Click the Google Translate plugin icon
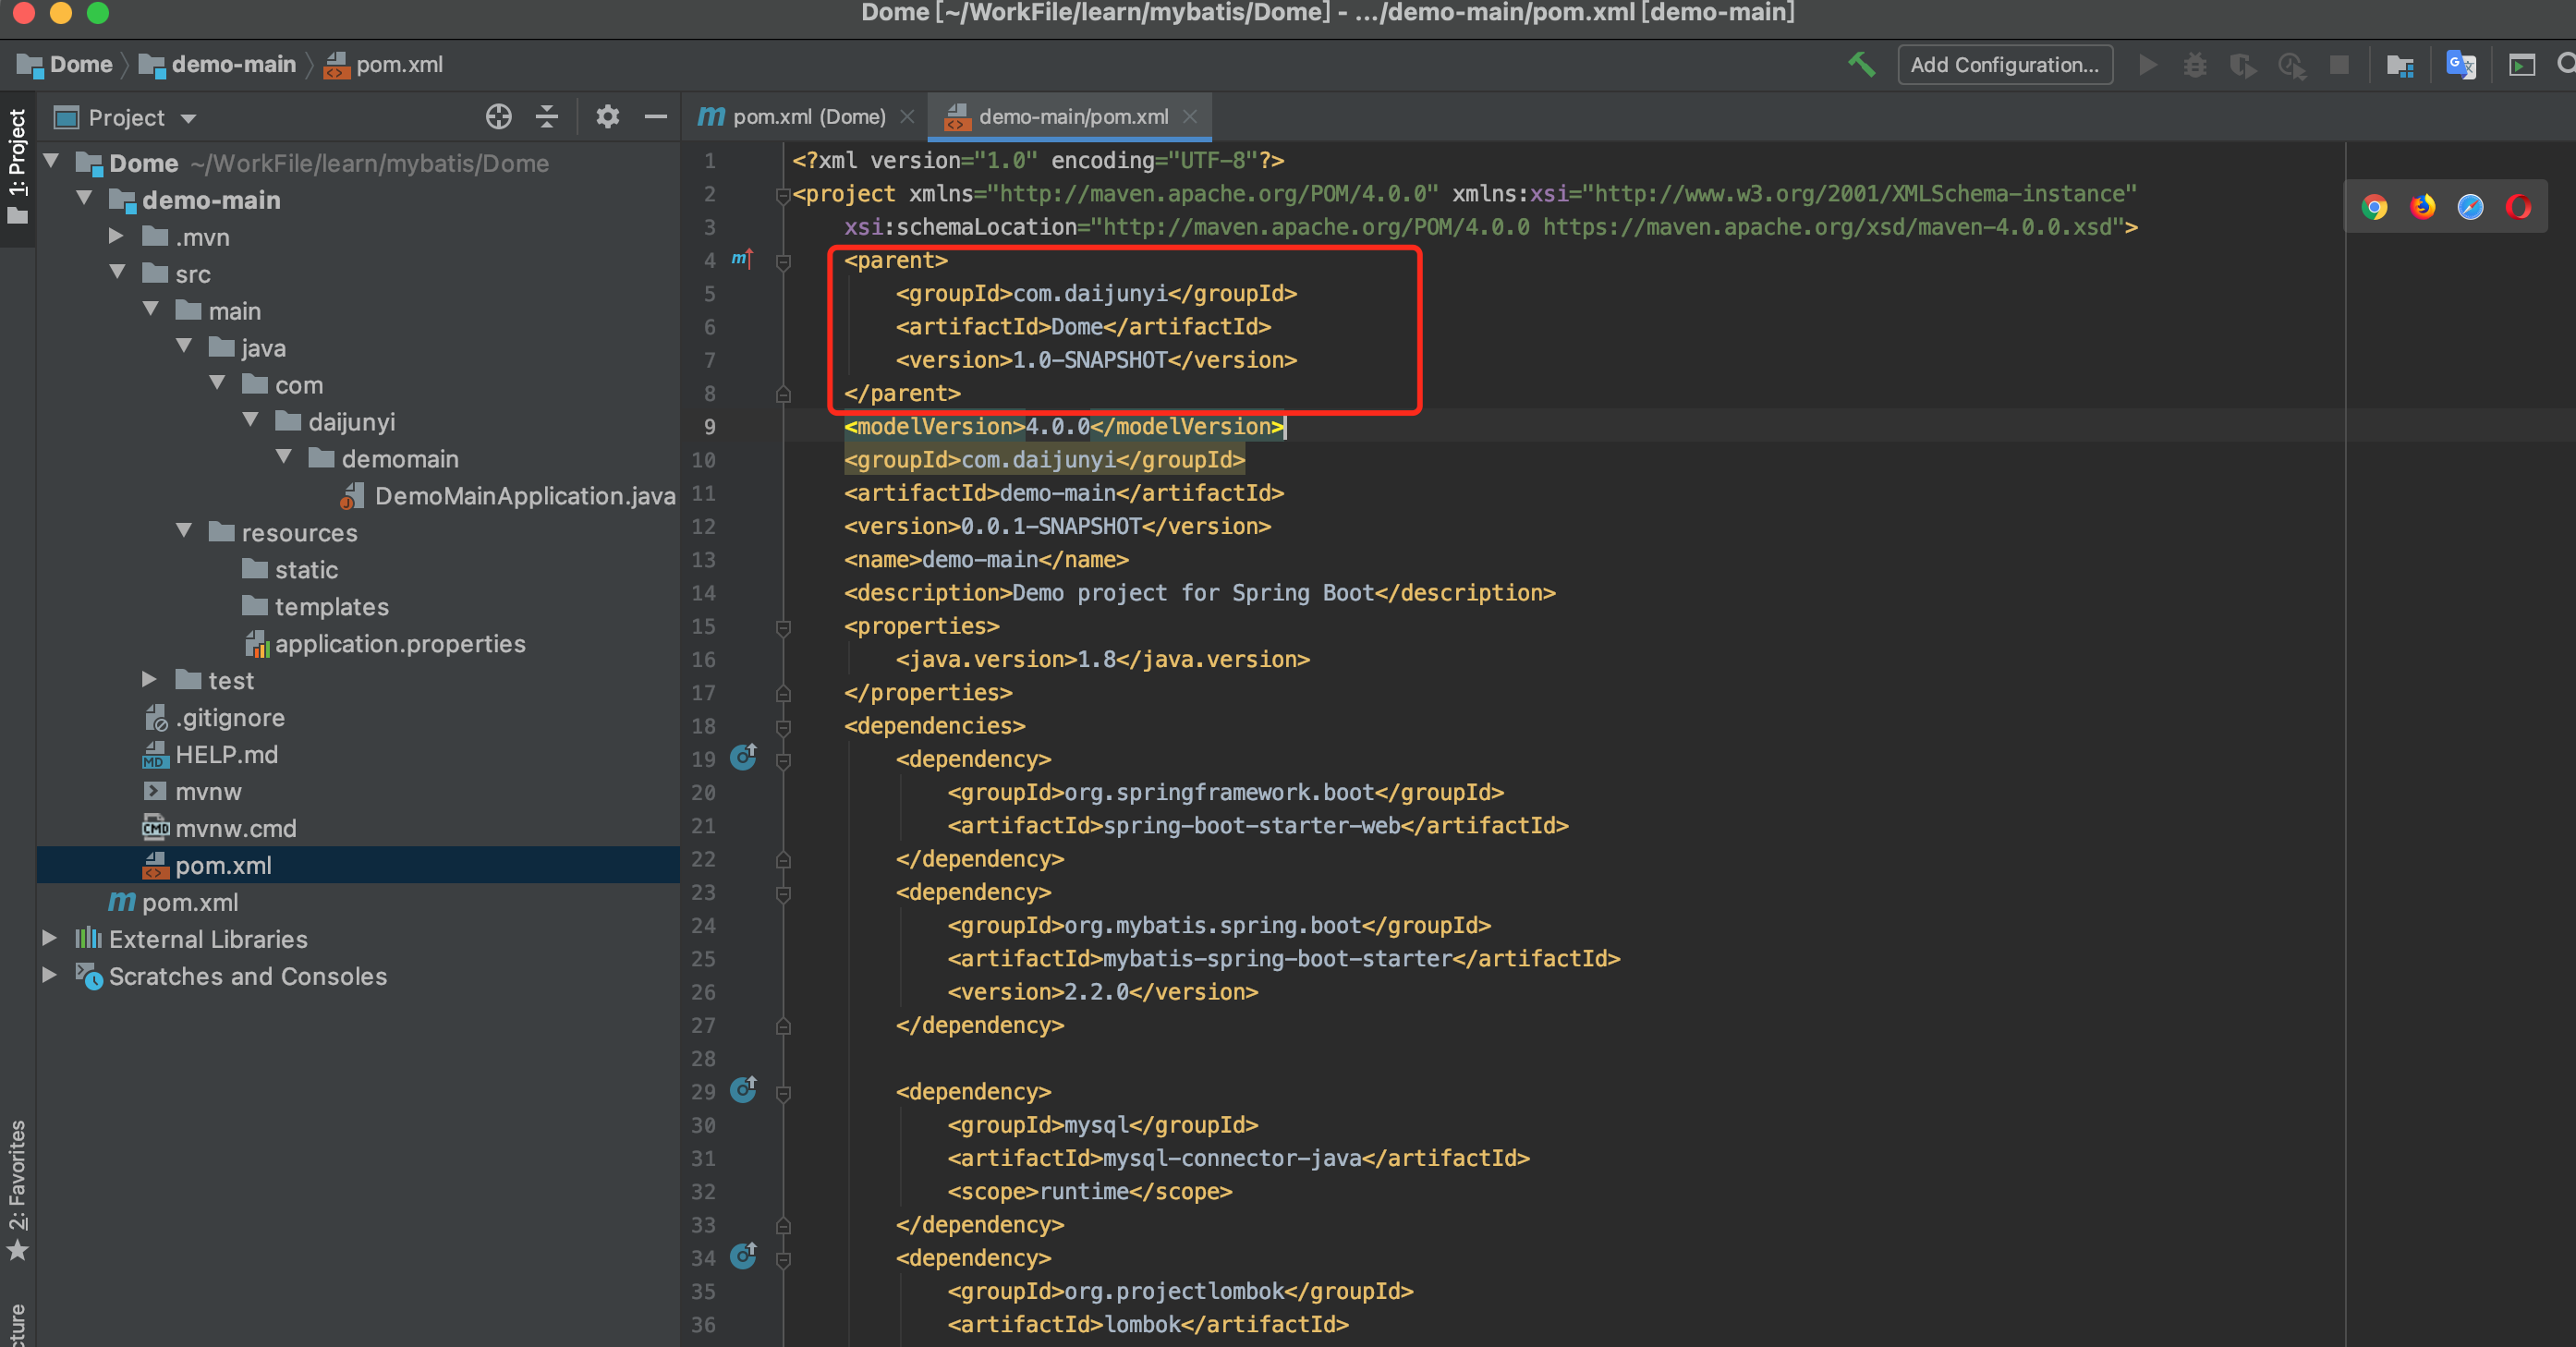This screenshot has width=2576, height=1347. click(x=2461, y=65)
